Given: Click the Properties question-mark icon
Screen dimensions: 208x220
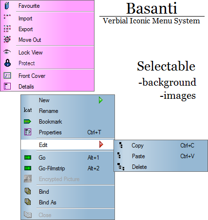Looking at the screenshot, I should (x=28, y=132).
